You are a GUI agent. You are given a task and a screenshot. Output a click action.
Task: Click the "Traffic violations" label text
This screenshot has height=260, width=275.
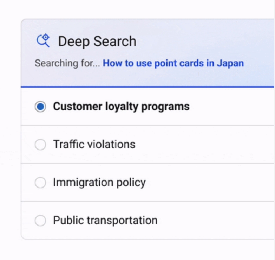(94, 145)
